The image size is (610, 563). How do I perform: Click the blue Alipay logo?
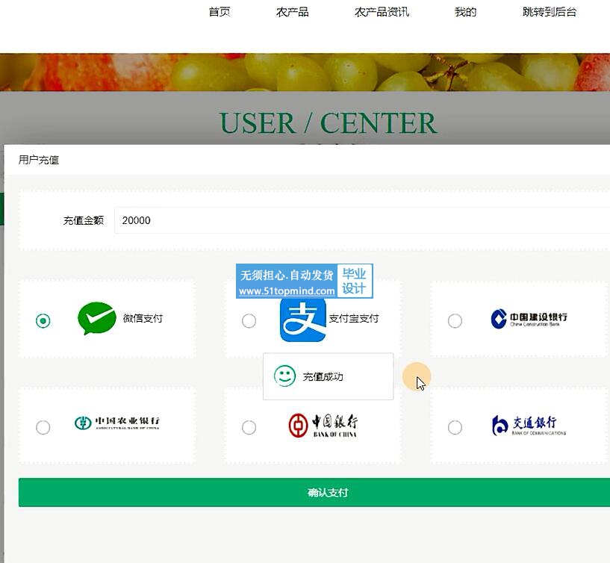302,320
